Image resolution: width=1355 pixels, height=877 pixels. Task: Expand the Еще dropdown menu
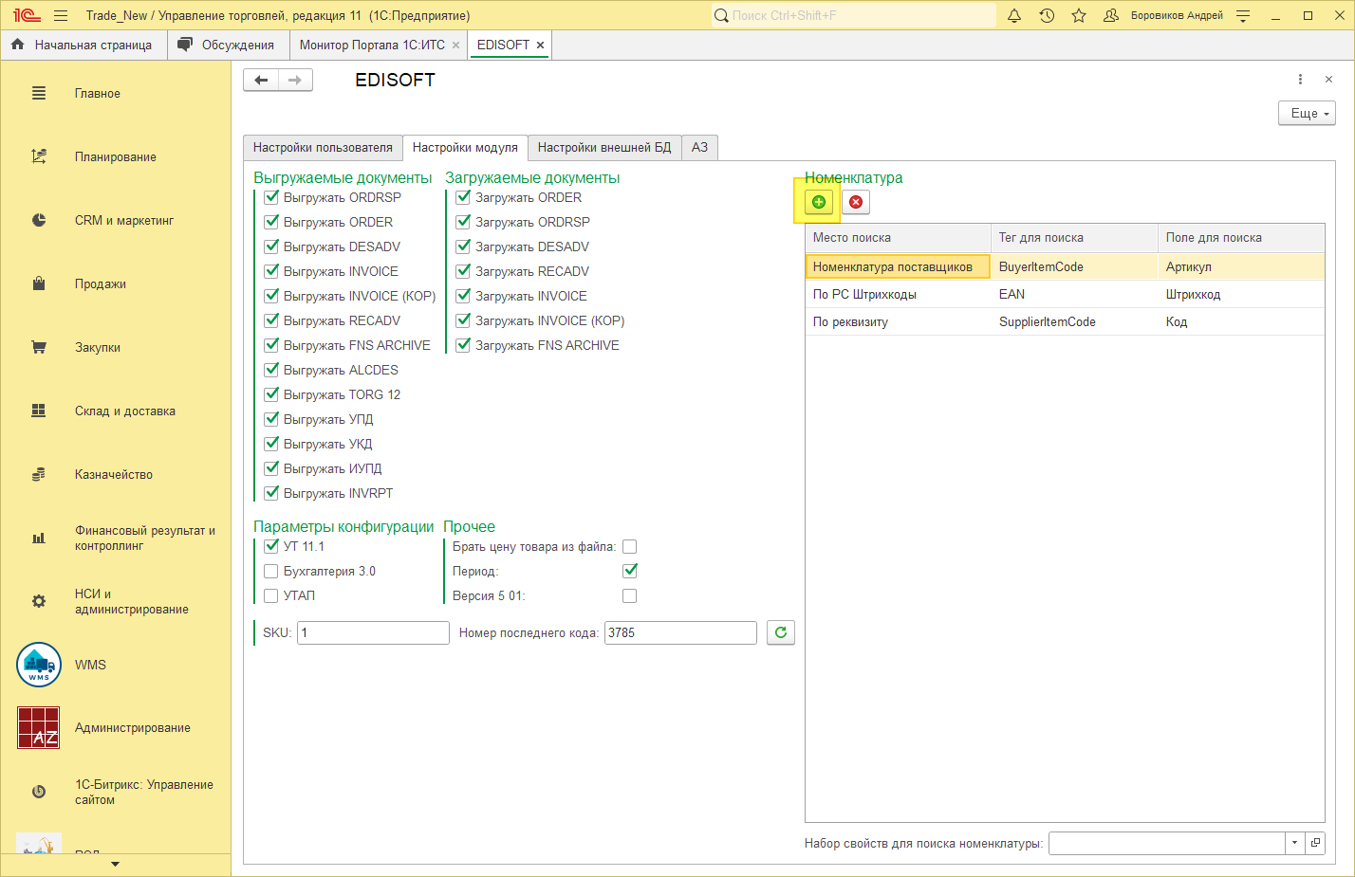[x=1307, y=113]
